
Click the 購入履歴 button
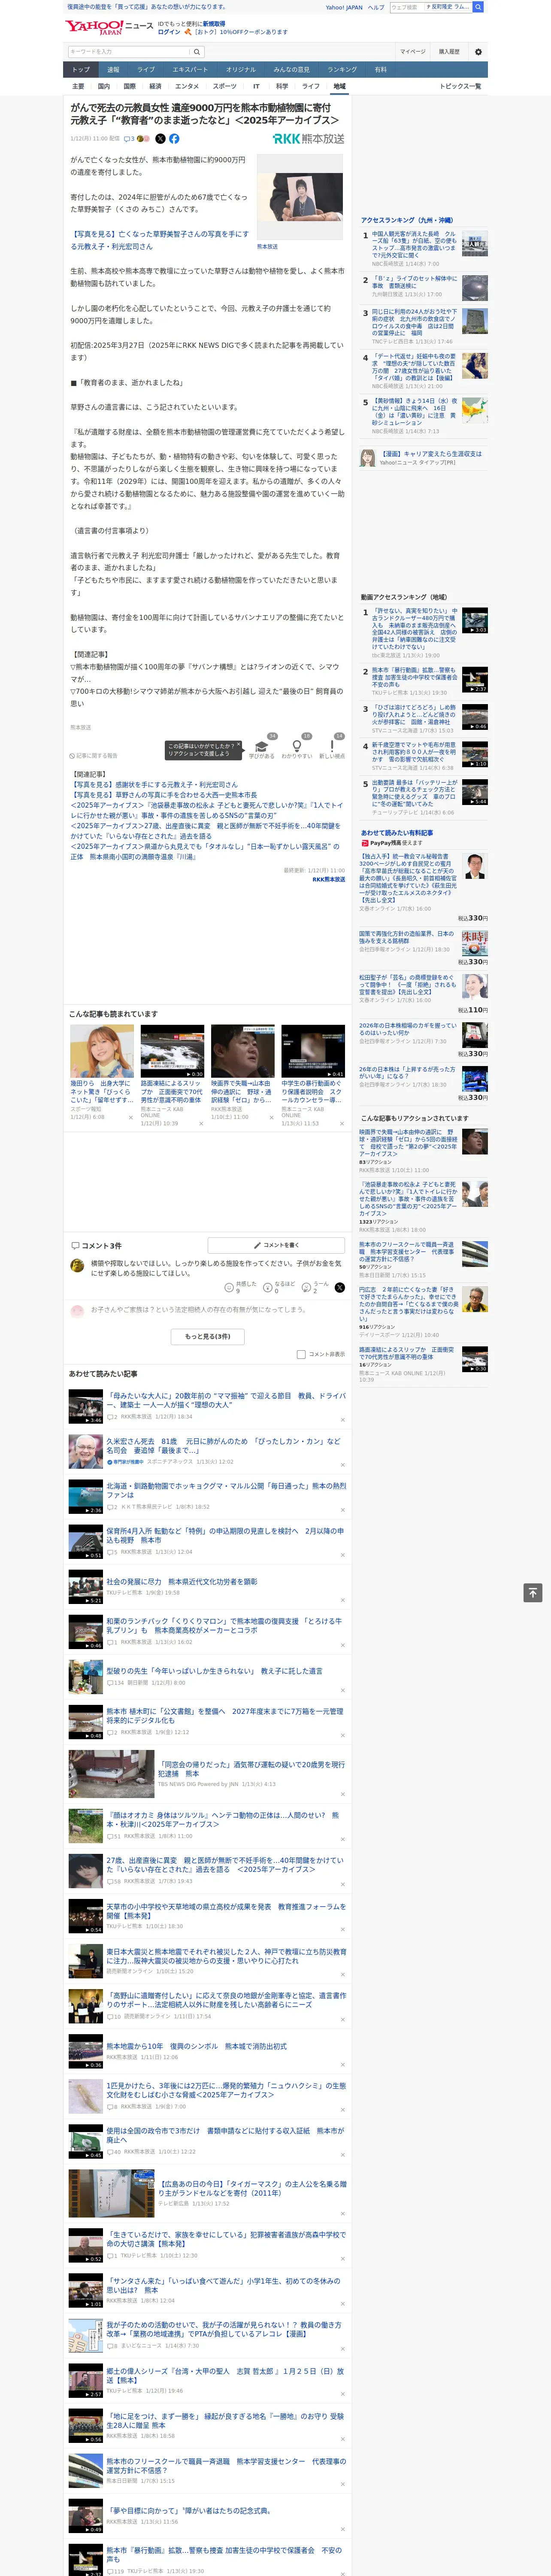tap(448, 52)
